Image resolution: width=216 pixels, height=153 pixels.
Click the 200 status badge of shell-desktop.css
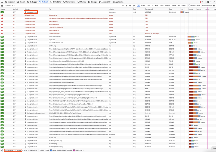pos(2,37)
